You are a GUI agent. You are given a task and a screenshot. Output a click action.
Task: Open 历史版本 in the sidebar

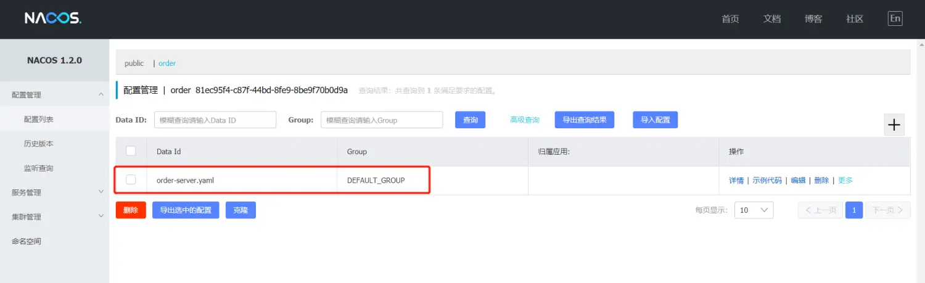[x=38, y=144]
